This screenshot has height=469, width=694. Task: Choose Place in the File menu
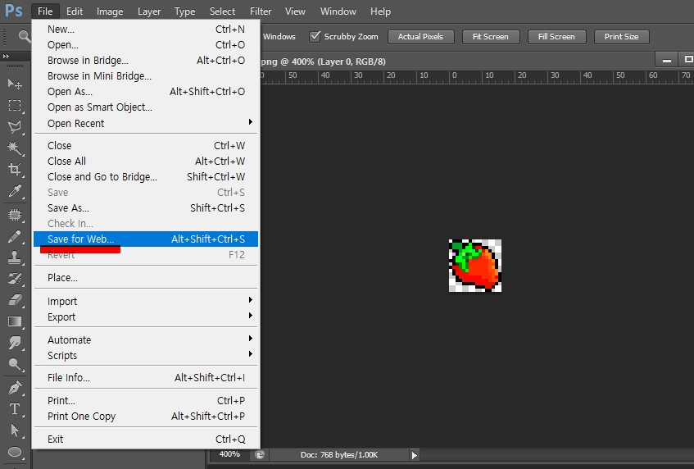145,278
